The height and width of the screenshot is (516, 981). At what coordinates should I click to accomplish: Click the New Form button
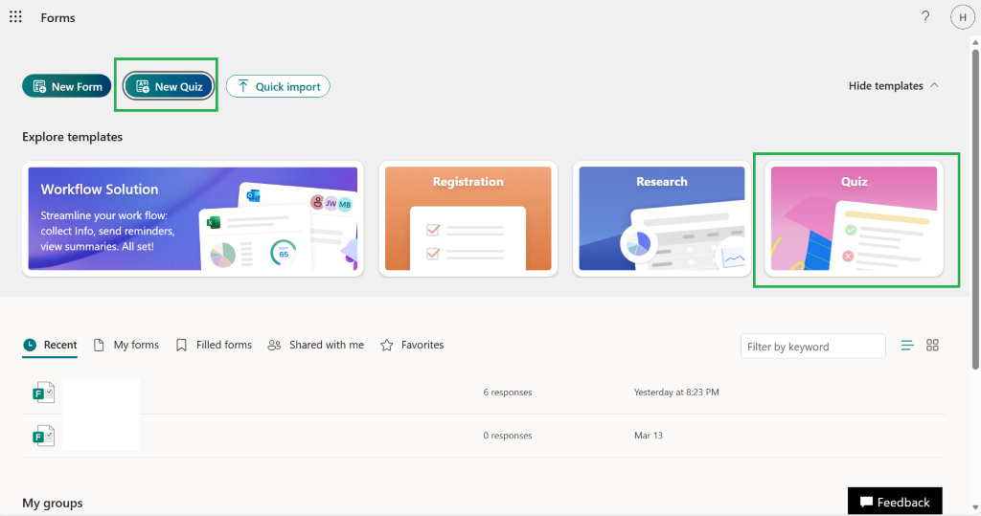click(x=66, y=86)
